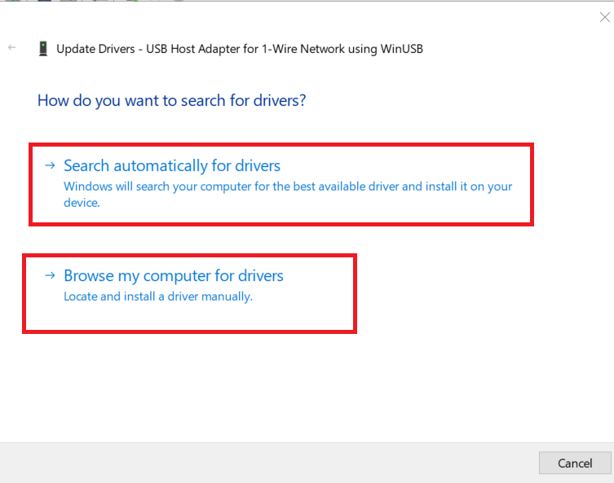This screenshot has width=614, height=483.
Task: Close the Update Drivers dialog with X
Action: point(604,17)
